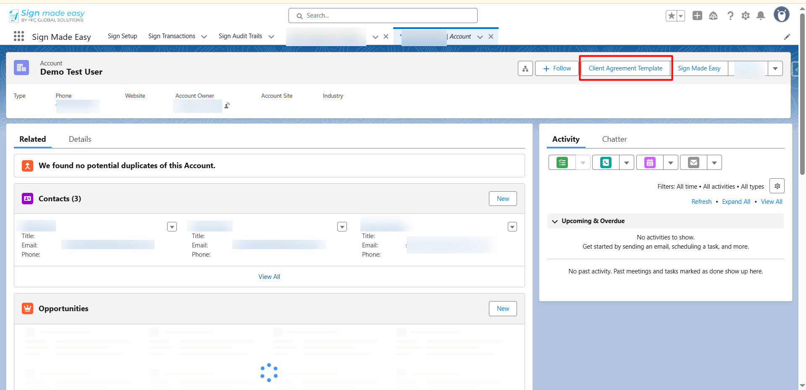Click View All in activity panel
Viewport: 806px width, 390px height.
click(x=772, y=202)
